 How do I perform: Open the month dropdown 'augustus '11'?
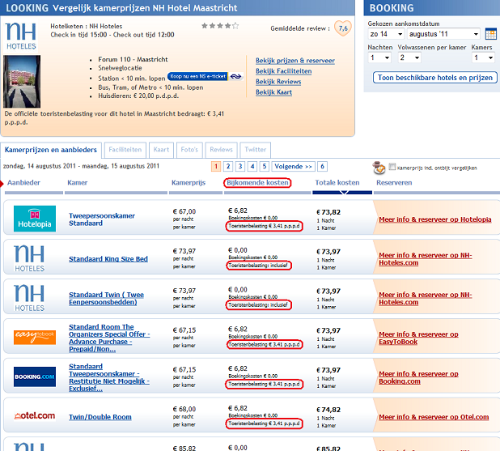443,34
